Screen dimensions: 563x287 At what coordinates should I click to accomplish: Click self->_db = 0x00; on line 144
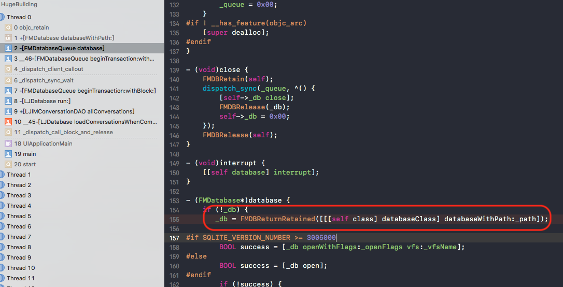pyautogui.click(x=255, y=116)
